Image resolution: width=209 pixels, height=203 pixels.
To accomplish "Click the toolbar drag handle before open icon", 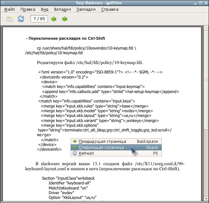I will click(x=2, y=19).
